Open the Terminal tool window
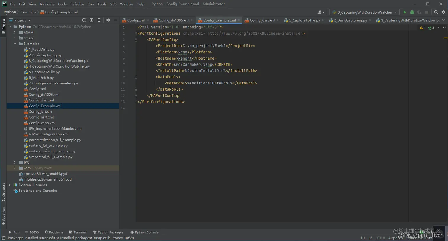This screenshot has width=448, height=241. click(78, 232)
